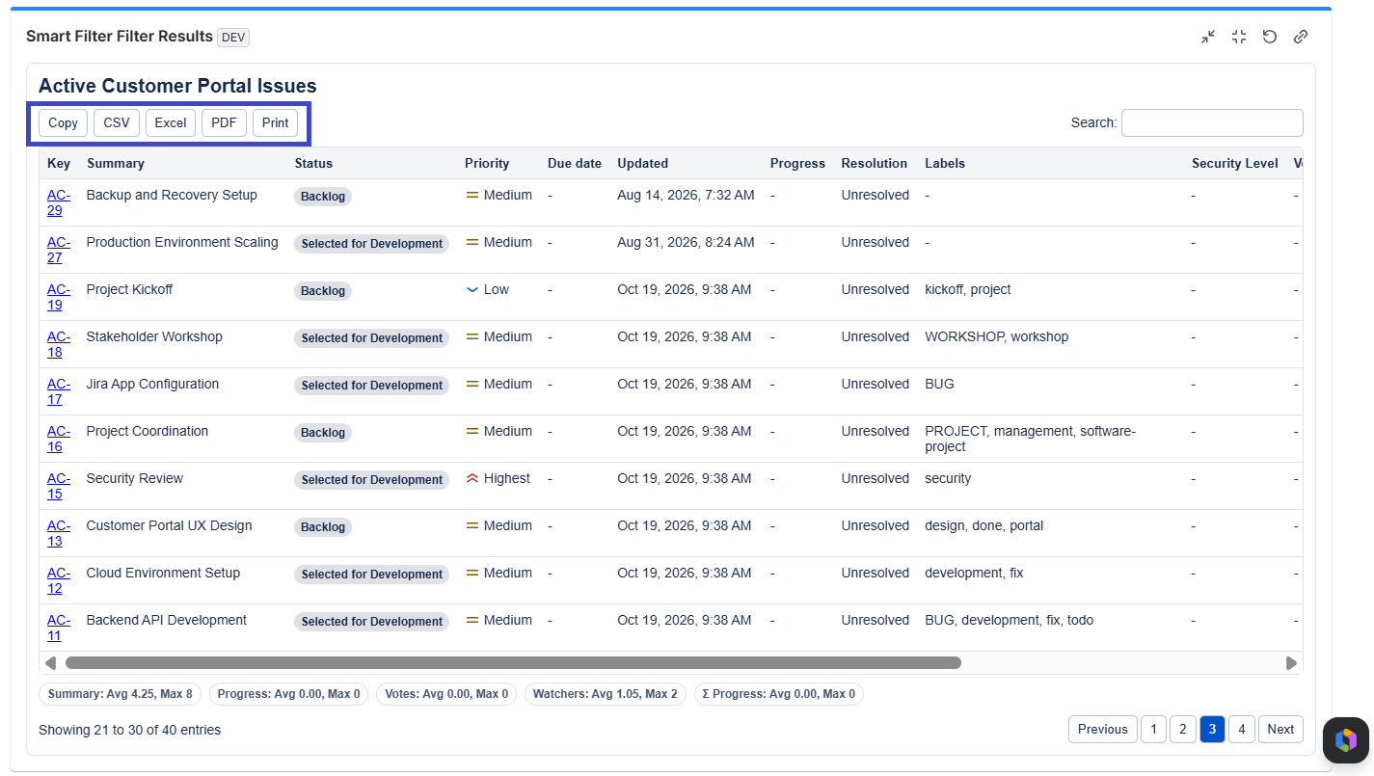Click the corner-brackets exit full screen icon

tap(1239, 37)
